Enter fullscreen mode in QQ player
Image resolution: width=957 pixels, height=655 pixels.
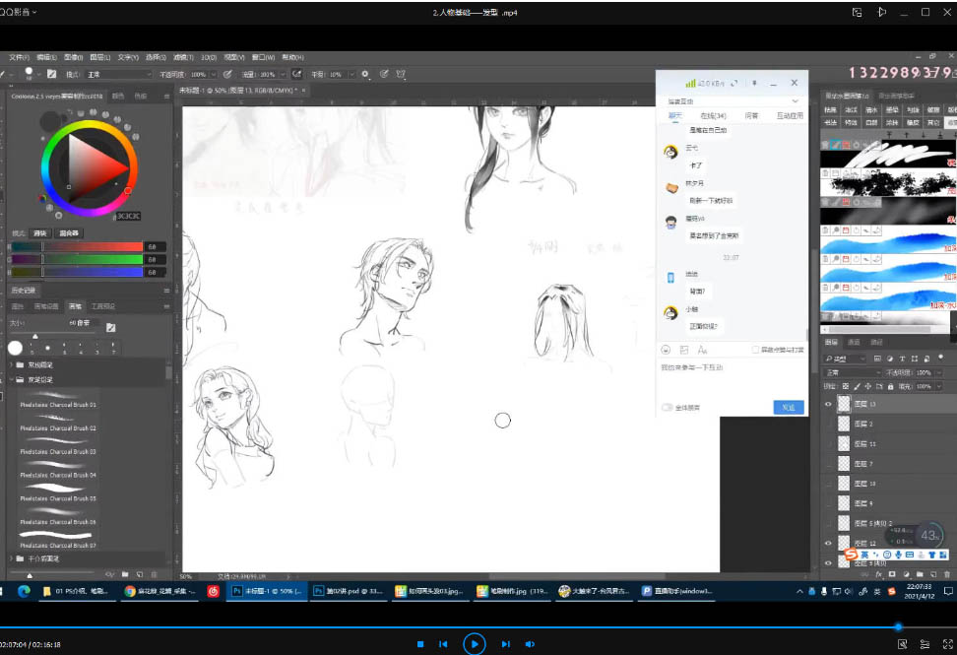tap(948, 644)
